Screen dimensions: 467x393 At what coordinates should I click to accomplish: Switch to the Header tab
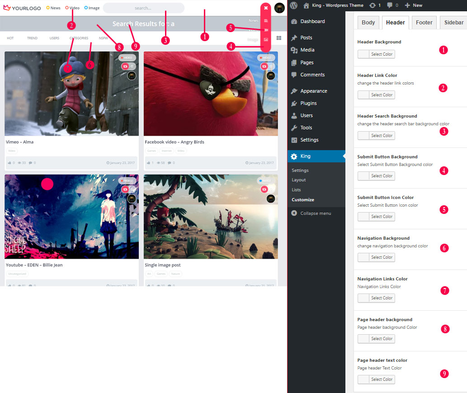point(396,23)
